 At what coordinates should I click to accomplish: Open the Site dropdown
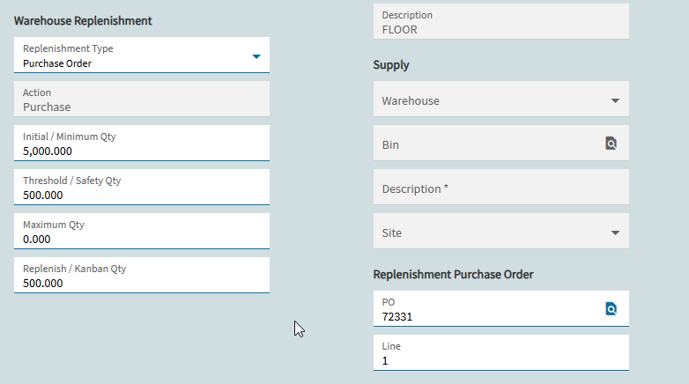coord(501,231)
